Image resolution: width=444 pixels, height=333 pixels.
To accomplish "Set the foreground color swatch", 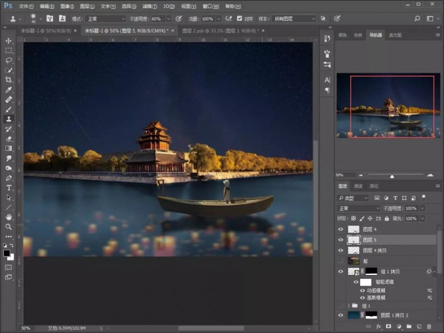I will coord(6,254).
